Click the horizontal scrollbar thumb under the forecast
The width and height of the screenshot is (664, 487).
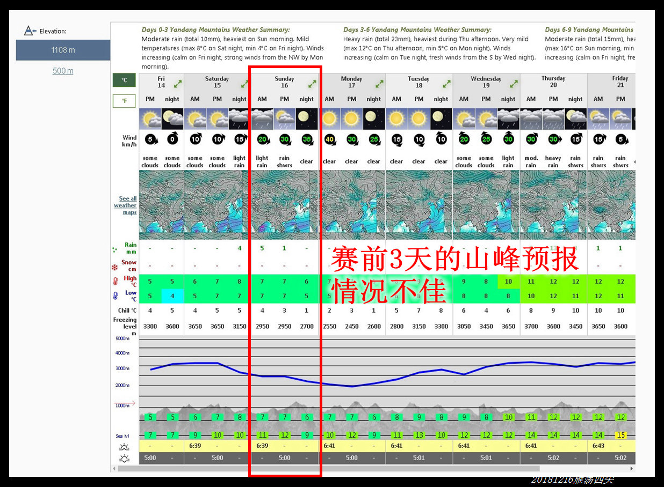point(329,469)
